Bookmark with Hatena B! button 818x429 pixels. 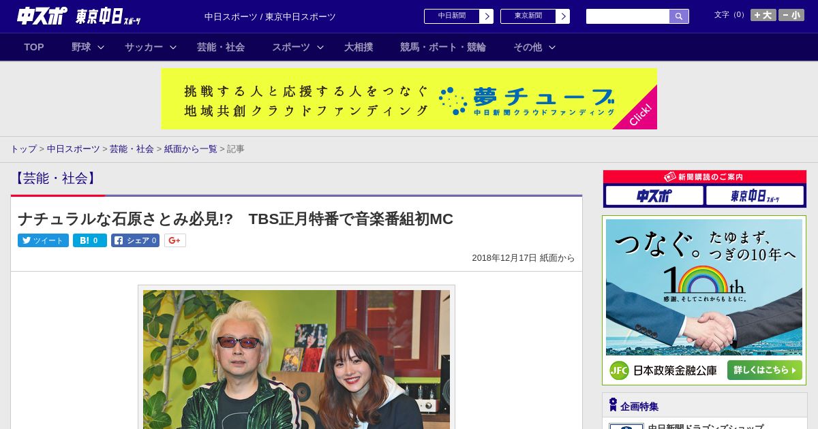coord(90,240)
